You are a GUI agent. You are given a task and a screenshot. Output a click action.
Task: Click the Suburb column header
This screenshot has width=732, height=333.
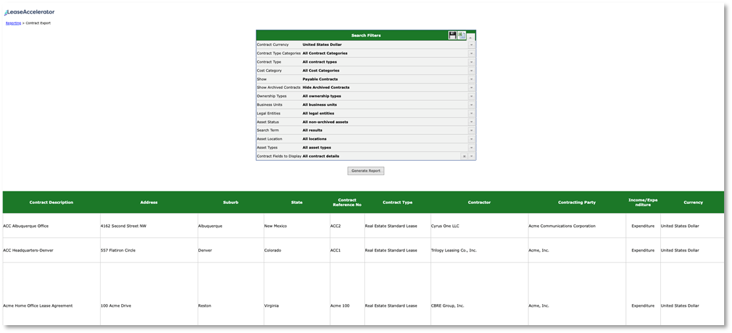pos(231,203)
